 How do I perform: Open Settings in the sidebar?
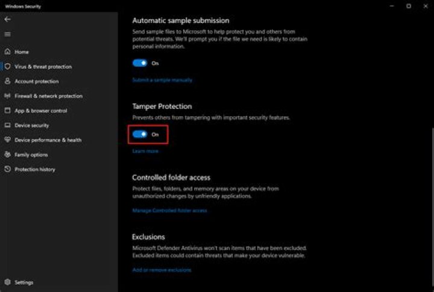pyautogui.click(x=24, y=282)
